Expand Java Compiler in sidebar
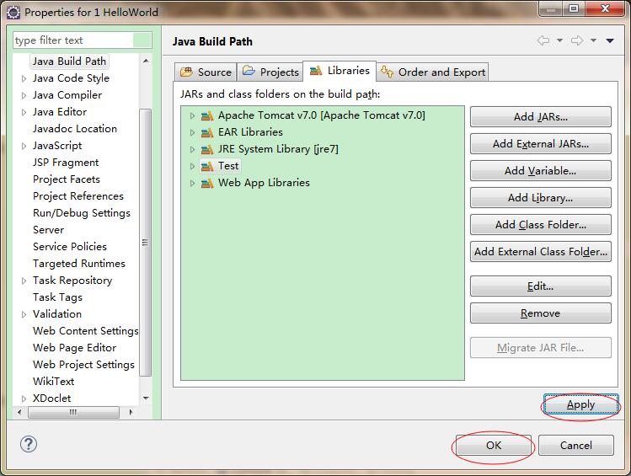Viewport: 631px width, 476px height. click(24, 95)
